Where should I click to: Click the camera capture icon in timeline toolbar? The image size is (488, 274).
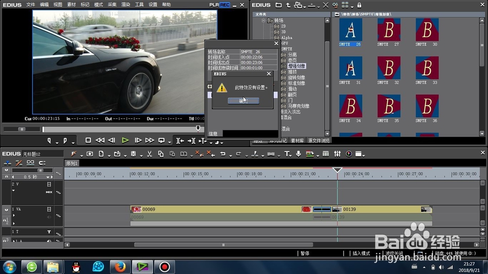click(x=90, y=154)
